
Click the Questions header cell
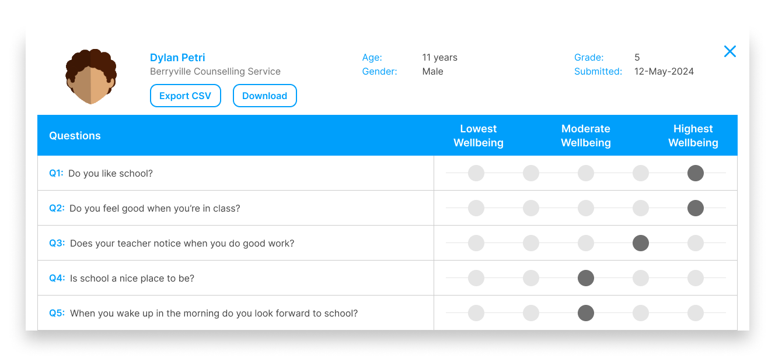point(75,135)
